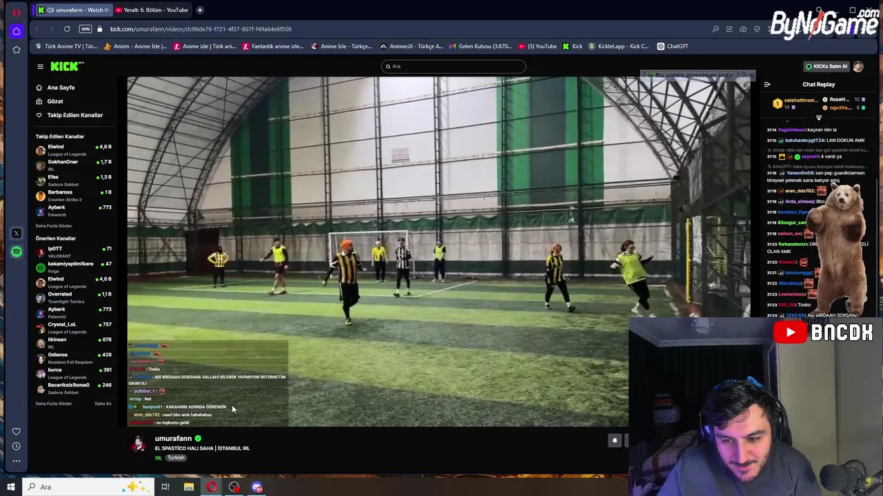Open the (3) YouTube bookmark
This screenshot has width=883, height=496.
537,46
